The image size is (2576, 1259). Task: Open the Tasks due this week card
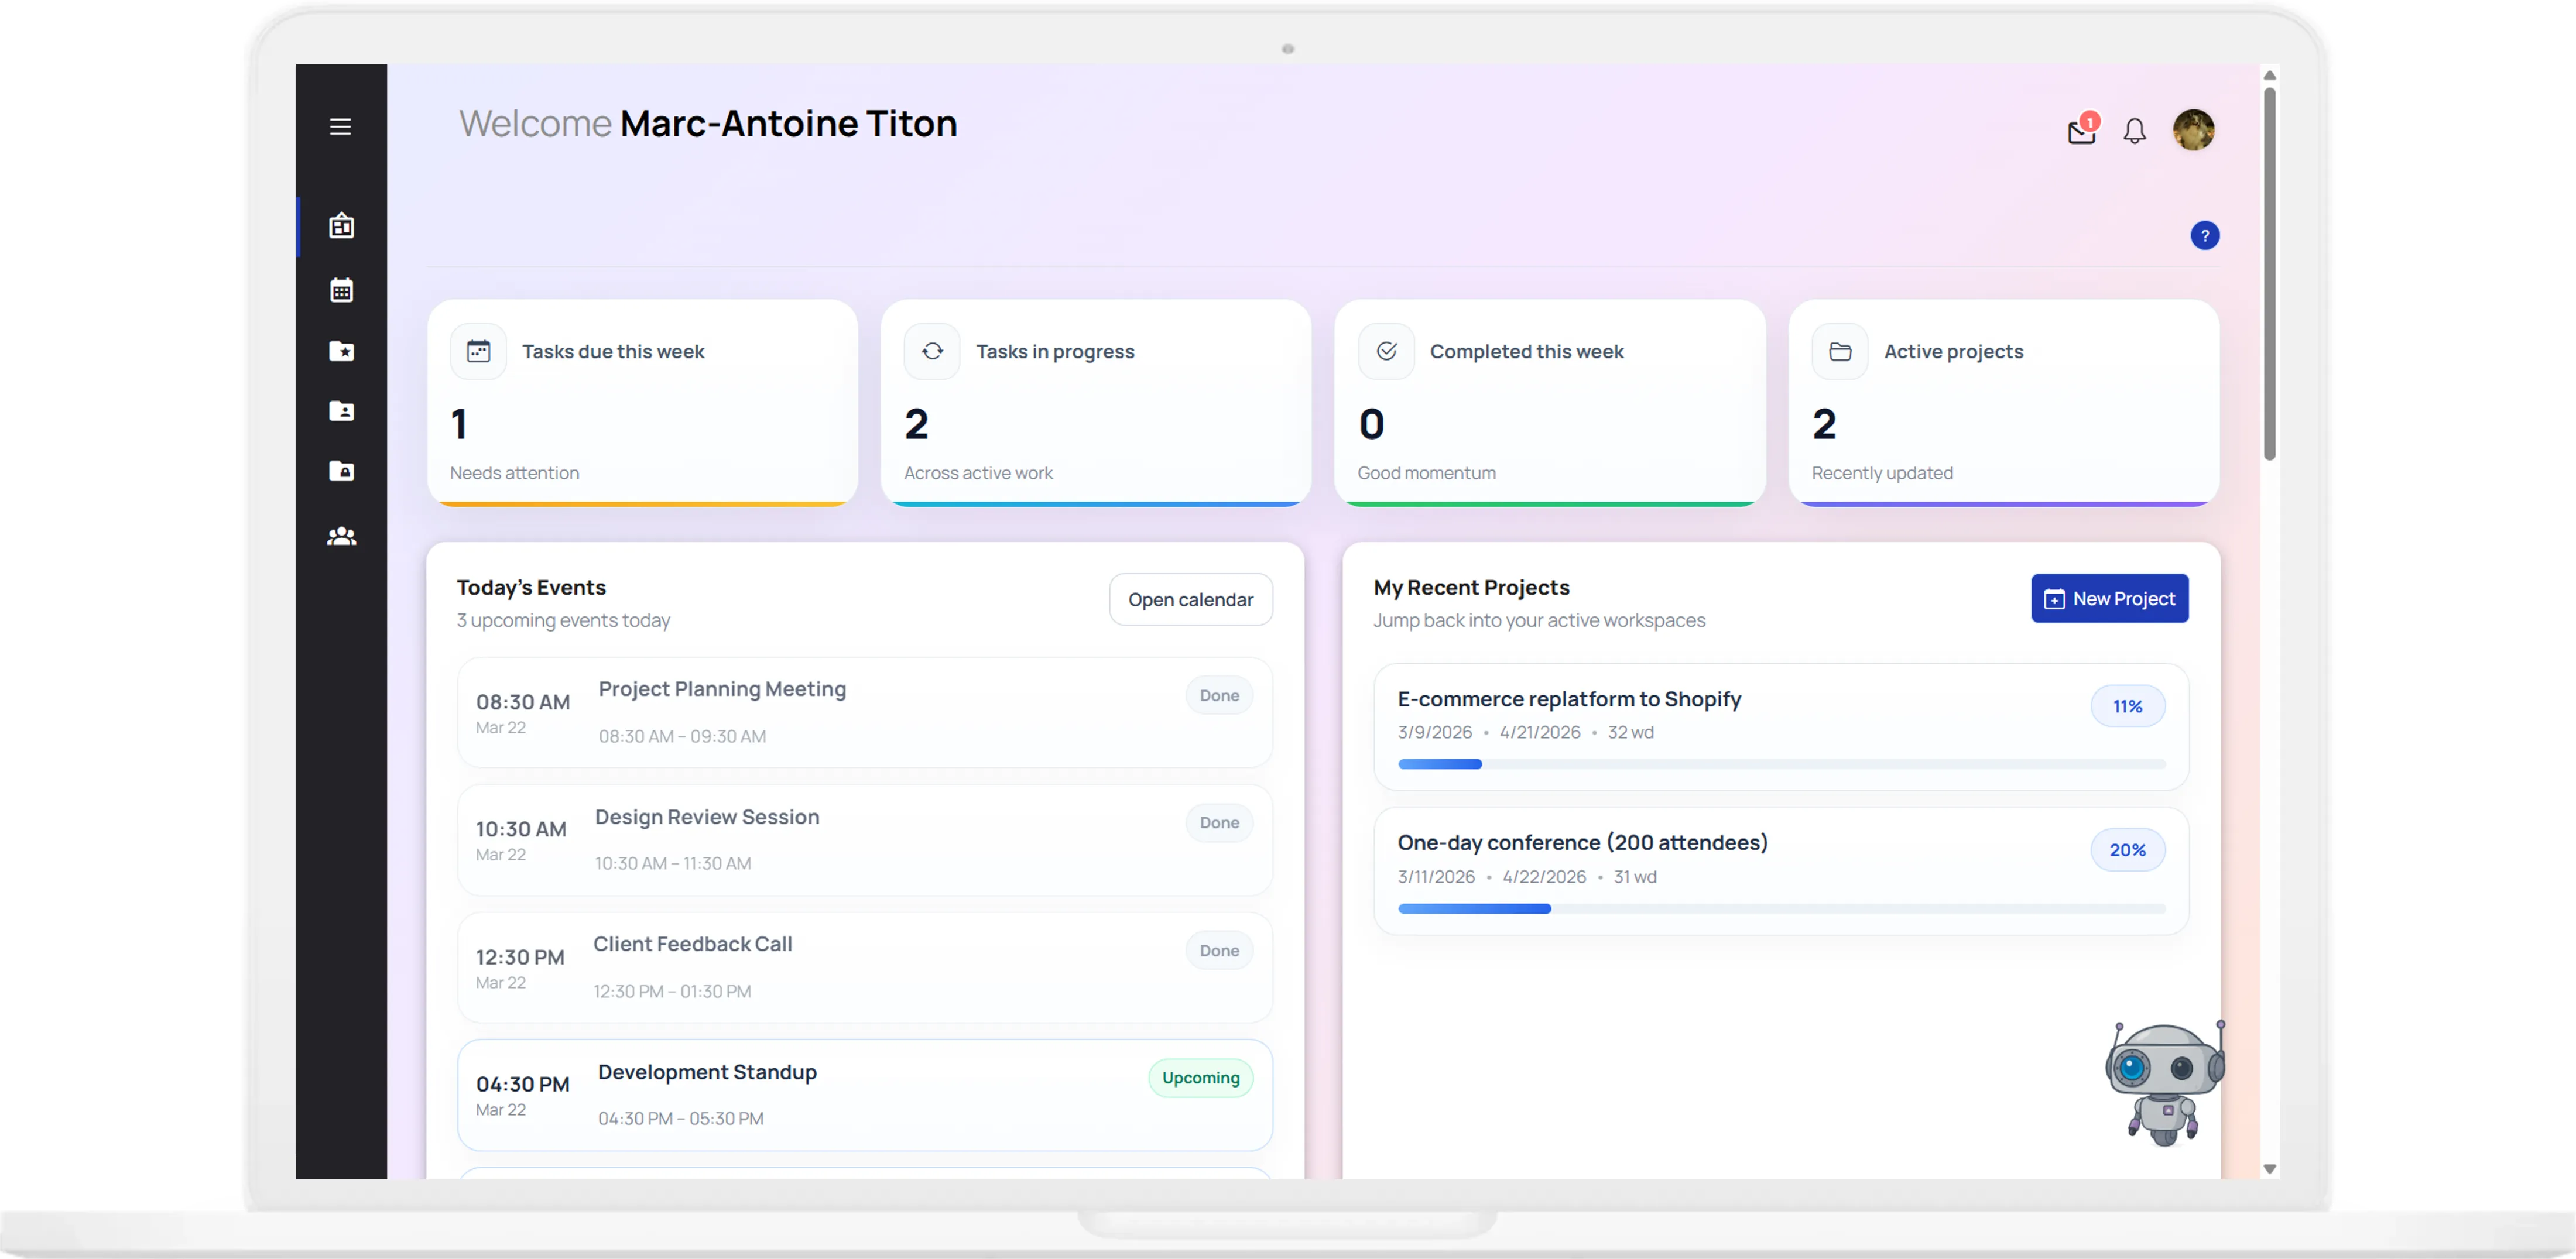pos(642,403)
